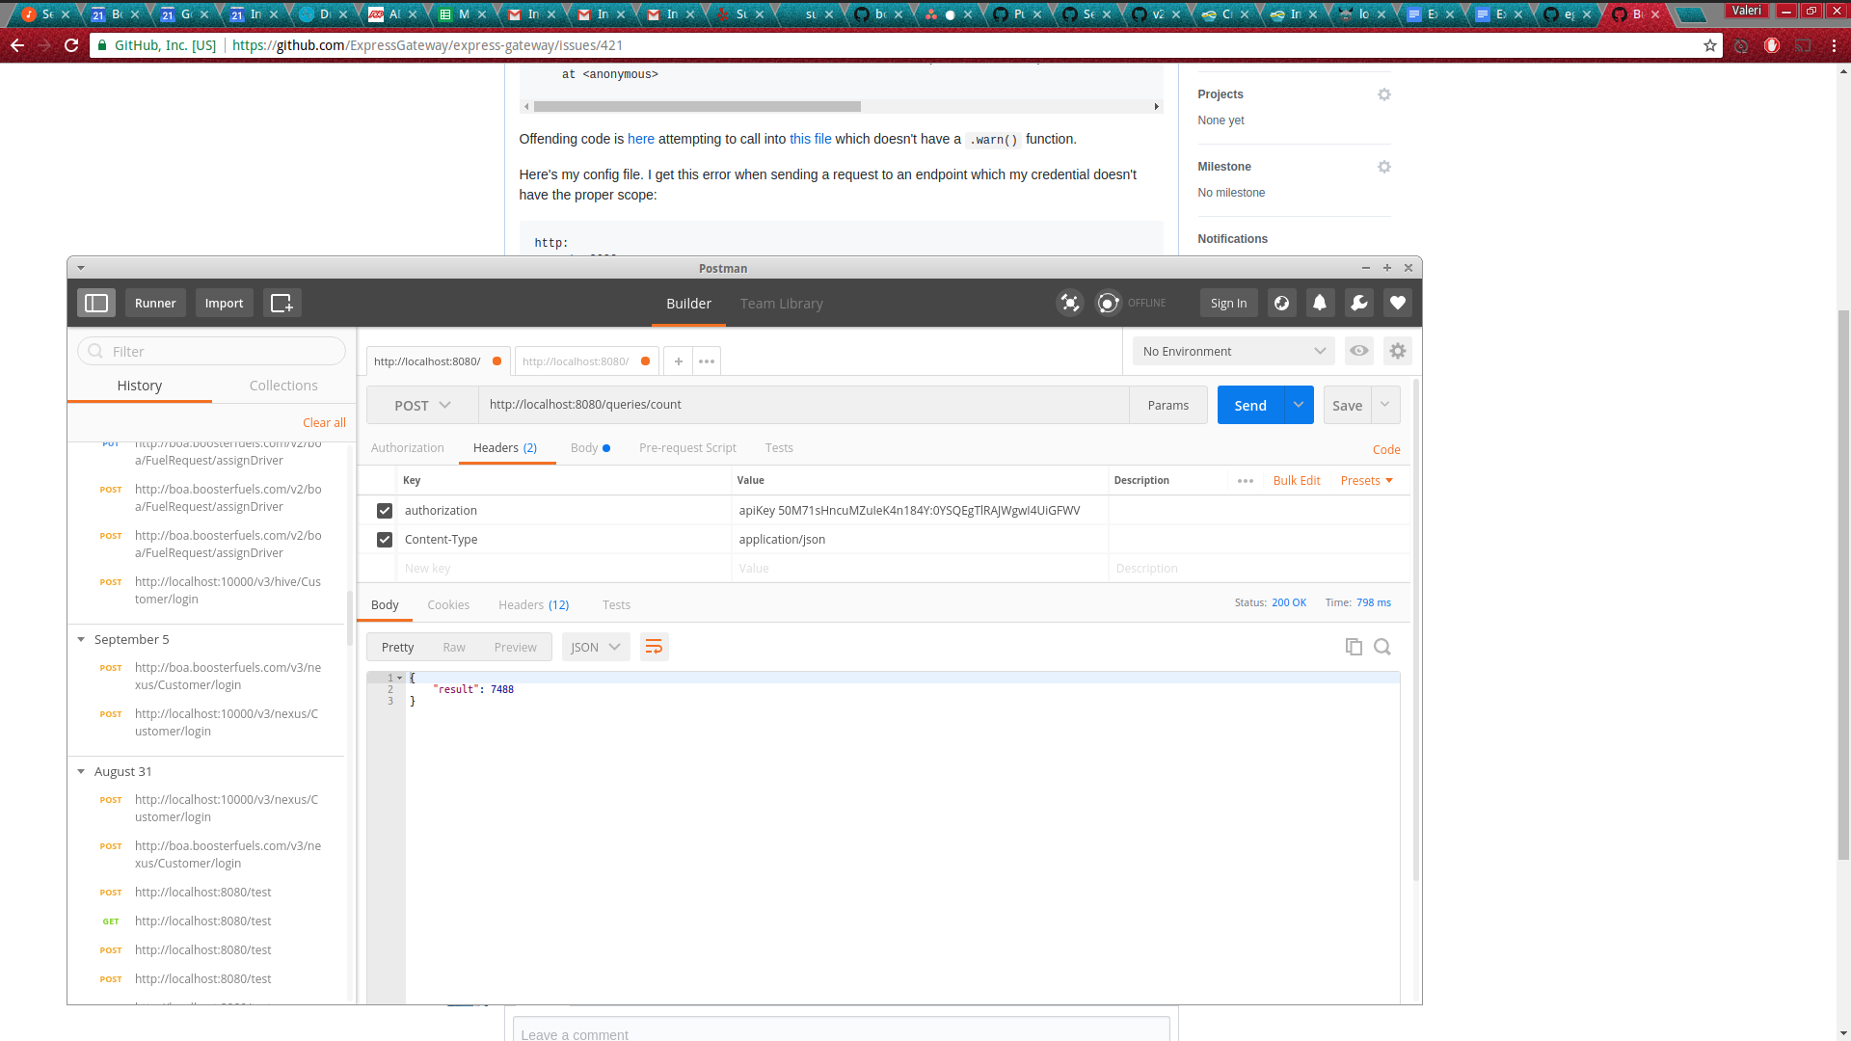Collapse the September 5 history group

coord(81,639)
